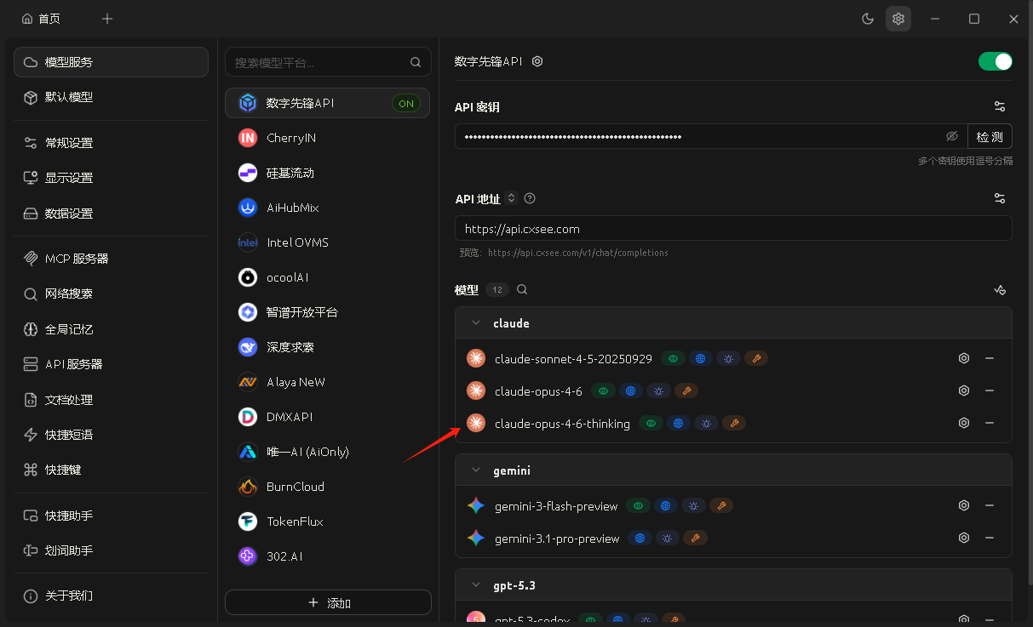
Task: Switch theme with the moon icon
Action: (868, 19)
